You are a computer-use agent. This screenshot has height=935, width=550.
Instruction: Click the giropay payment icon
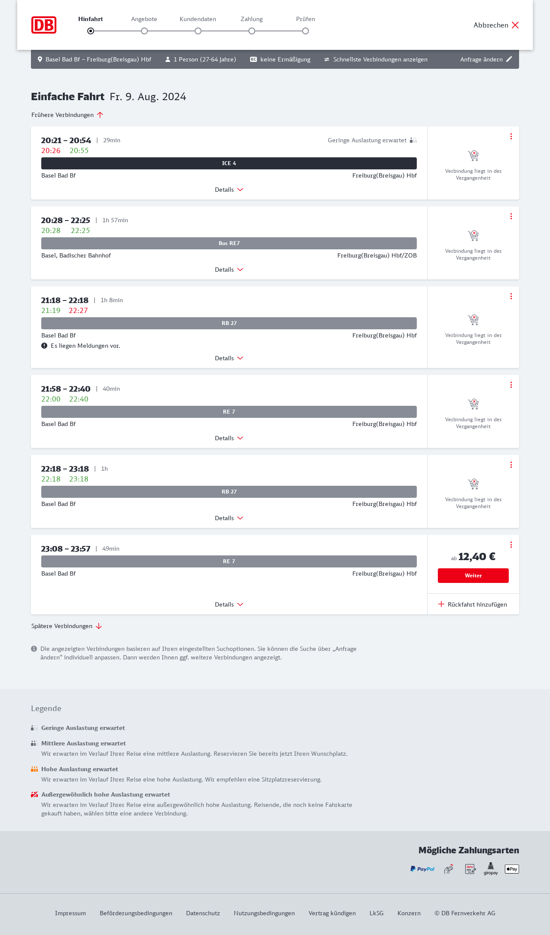click(x=491, y=869)
